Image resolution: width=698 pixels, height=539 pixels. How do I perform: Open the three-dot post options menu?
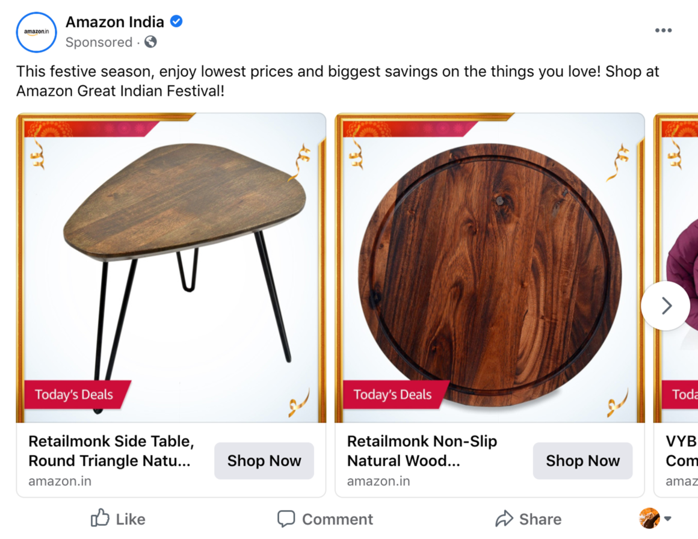(x=663, y=31)
